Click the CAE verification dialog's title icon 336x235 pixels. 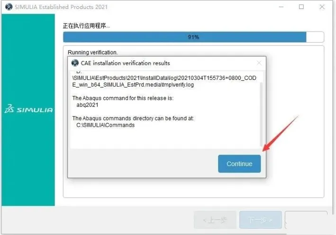click(75, 63)
